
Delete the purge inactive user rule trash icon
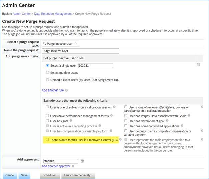pyautogui.click(x=199, y=65)
